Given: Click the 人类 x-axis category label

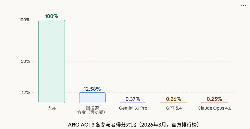Looking at the screenshot, I should pyautogui.click(x=52, y=108).
